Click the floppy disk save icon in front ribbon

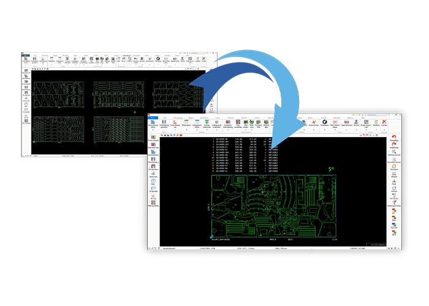coord(164,122)
